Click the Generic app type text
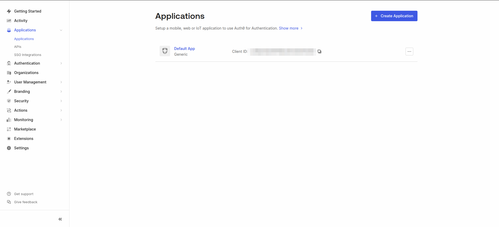This screenshot has width=499, height=227. [x=181, y=54]
